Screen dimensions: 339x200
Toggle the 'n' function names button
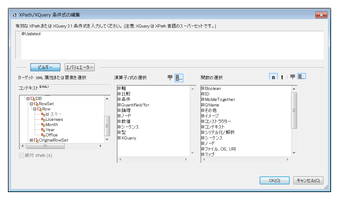pos(273,77)
